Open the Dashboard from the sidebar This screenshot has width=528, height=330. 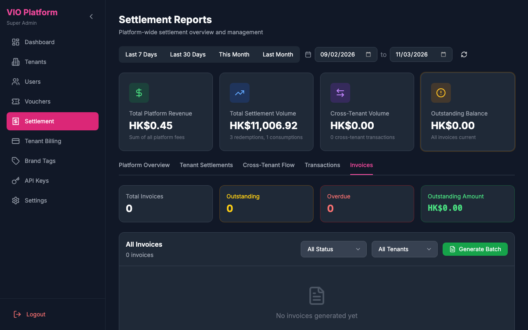click(39, 42)
